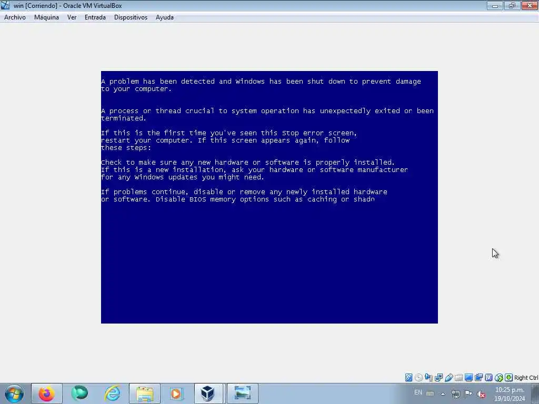Click the green keyboard capture arrow icon
This screenshot has width=539, height=404.
pyautogui.click(x=509, y=378)
